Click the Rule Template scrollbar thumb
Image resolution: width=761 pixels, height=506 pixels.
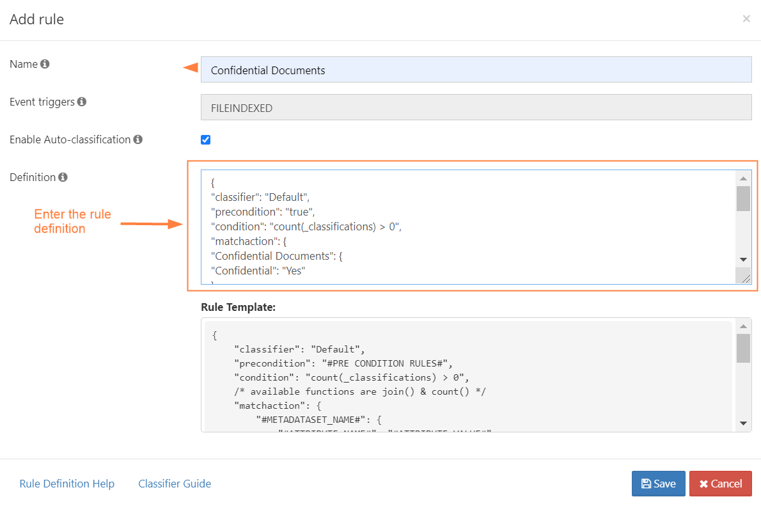[x=743, y=348]
